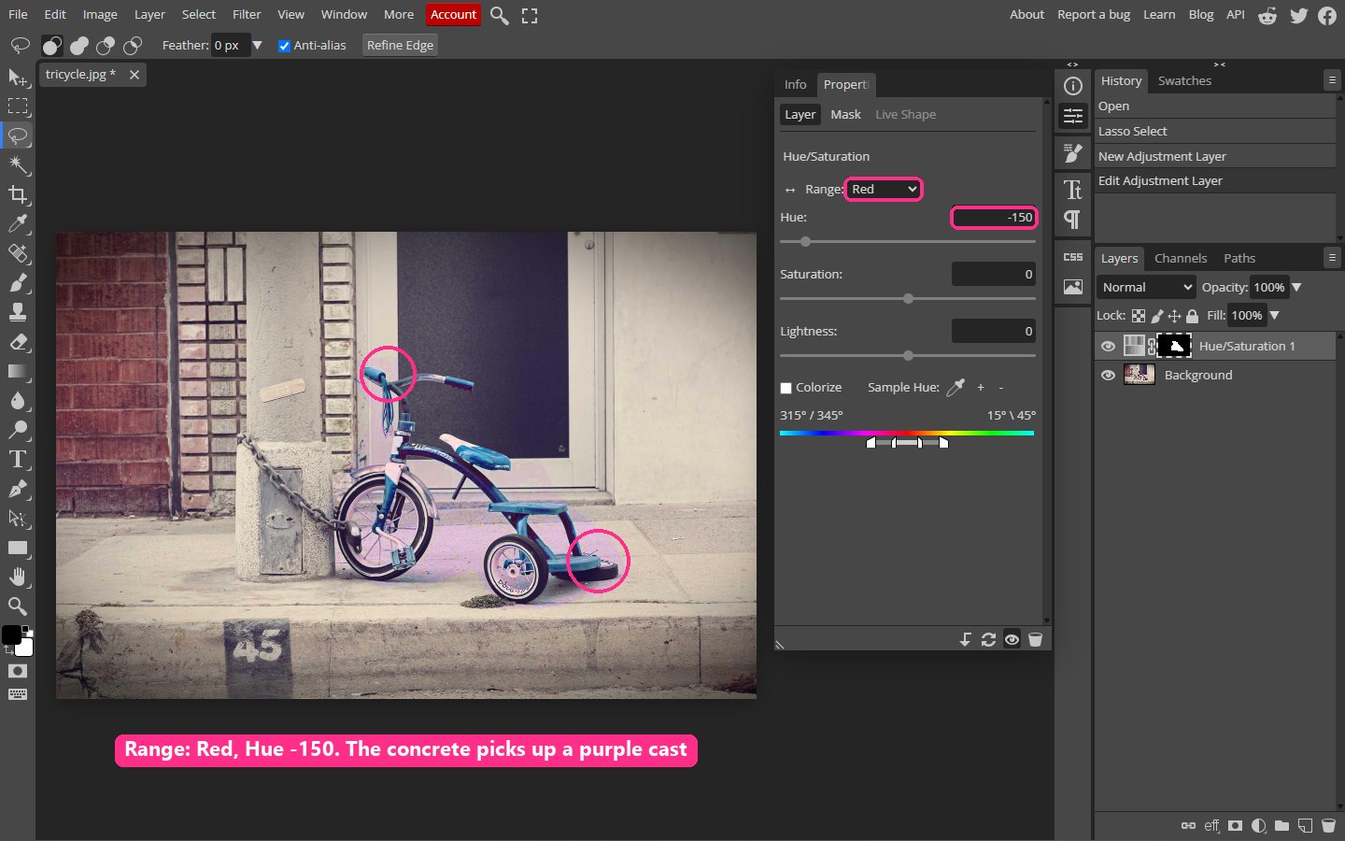Choose the intersect selection mode
The height and width of the screenshot is (841, 1345).
tap(133, 45)
